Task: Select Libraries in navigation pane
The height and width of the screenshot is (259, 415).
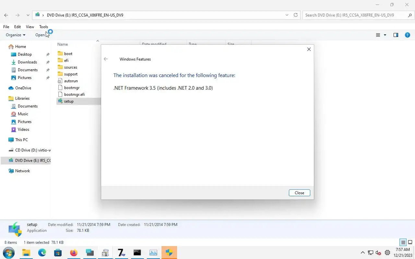Action: click(22, 98)
